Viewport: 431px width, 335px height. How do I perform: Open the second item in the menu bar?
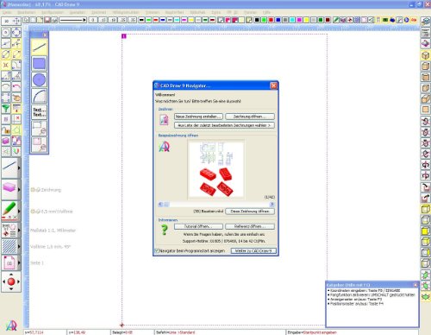point(26,12)
